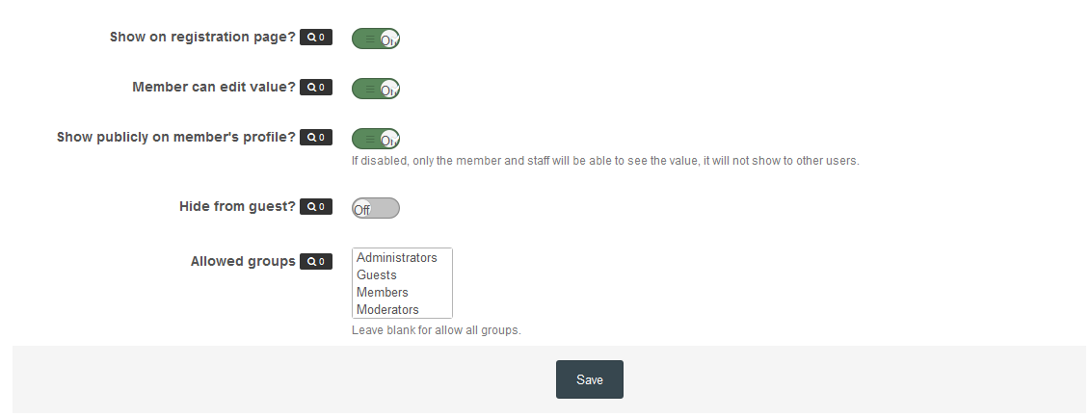Click the Member can edit value label
This screenshot has width=1090, height=417.
[213, 88]
